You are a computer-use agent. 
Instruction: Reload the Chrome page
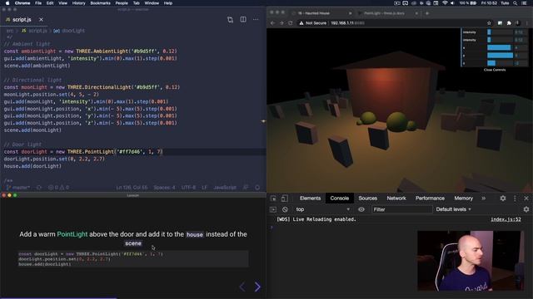(x=291, y=23)
